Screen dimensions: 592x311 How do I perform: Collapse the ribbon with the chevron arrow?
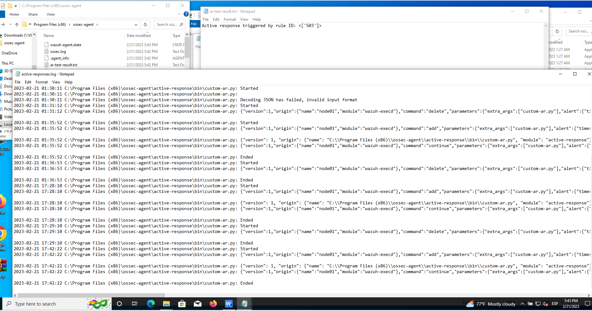click(x=179, y=14)
